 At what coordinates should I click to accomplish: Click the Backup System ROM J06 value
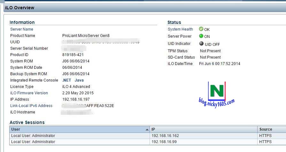click(76, 74)
